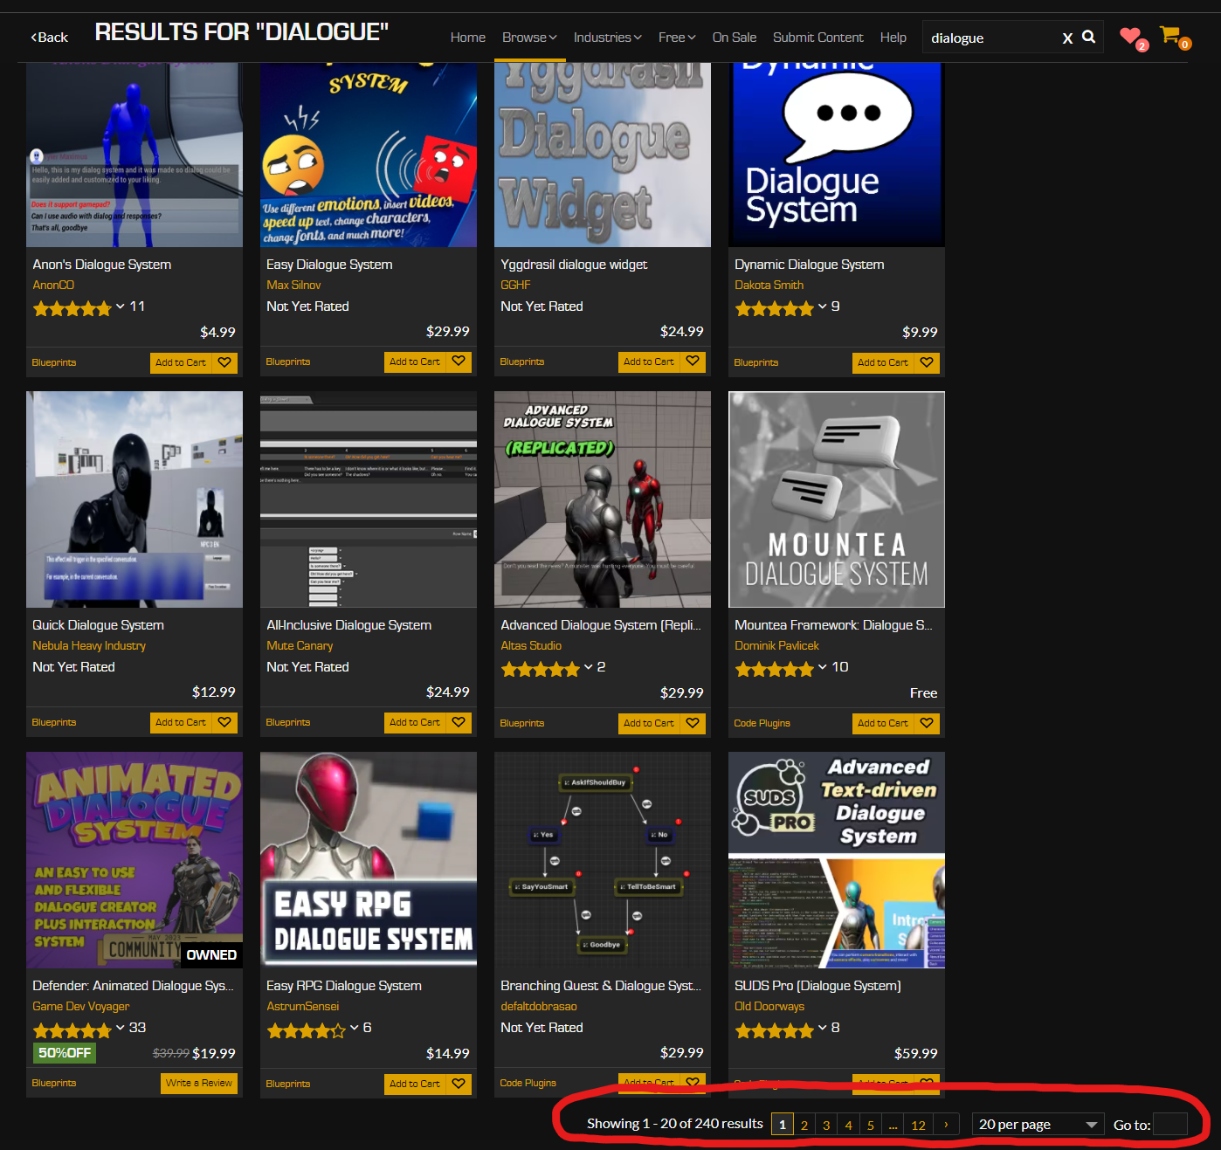1221x1150 pixels.
Task: Click the search magnifier icon
Action: coord(1088,37)
